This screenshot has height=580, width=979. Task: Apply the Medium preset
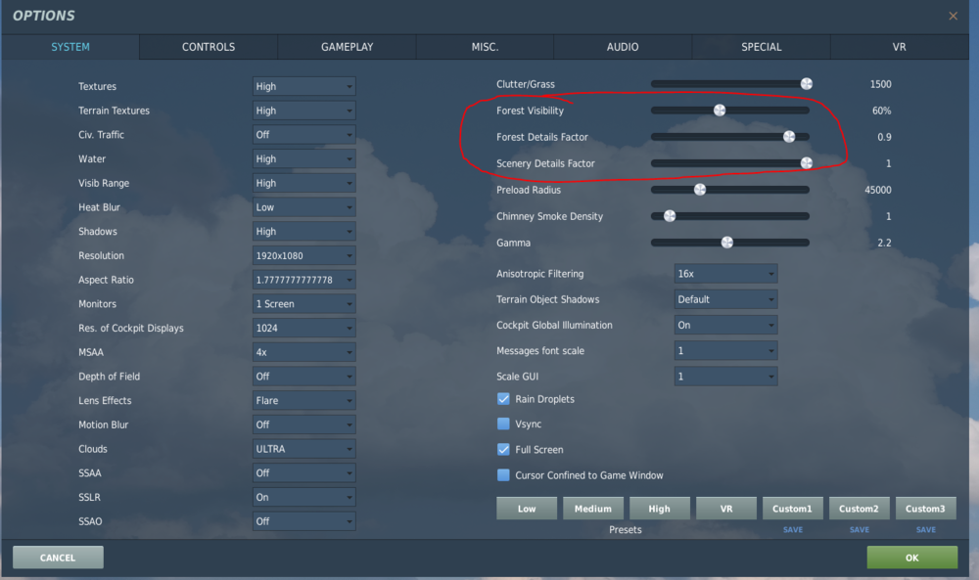point(593,509)
